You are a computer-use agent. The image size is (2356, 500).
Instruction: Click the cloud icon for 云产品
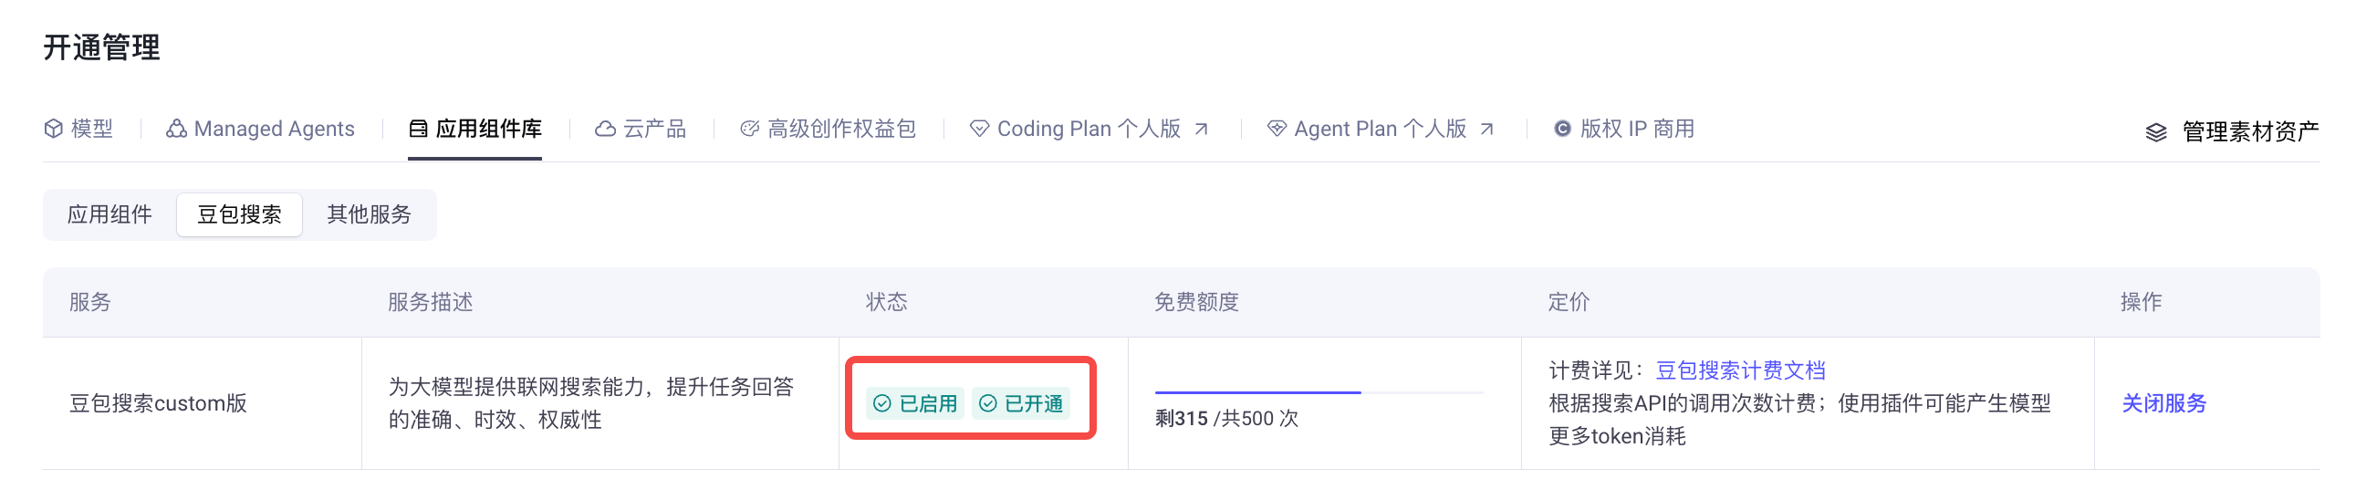605,129
